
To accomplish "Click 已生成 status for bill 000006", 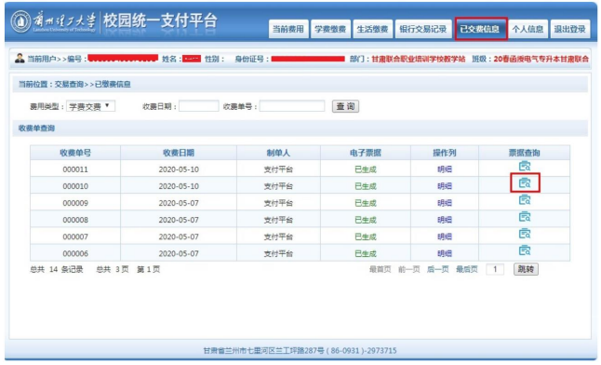I will pyautogui.click(x=366, y=253).
